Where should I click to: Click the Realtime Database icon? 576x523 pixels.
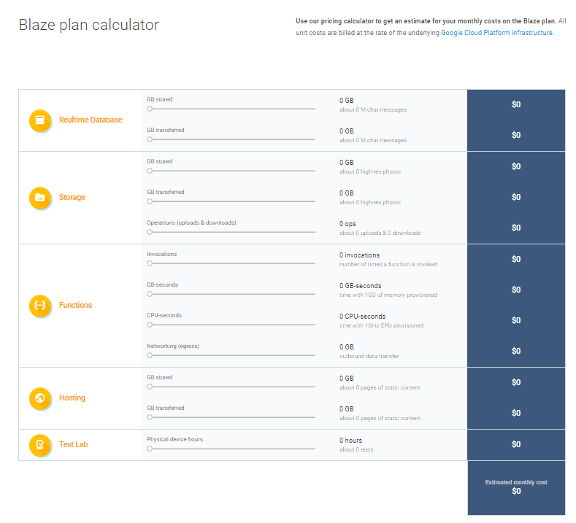click(x=40, y=120)
